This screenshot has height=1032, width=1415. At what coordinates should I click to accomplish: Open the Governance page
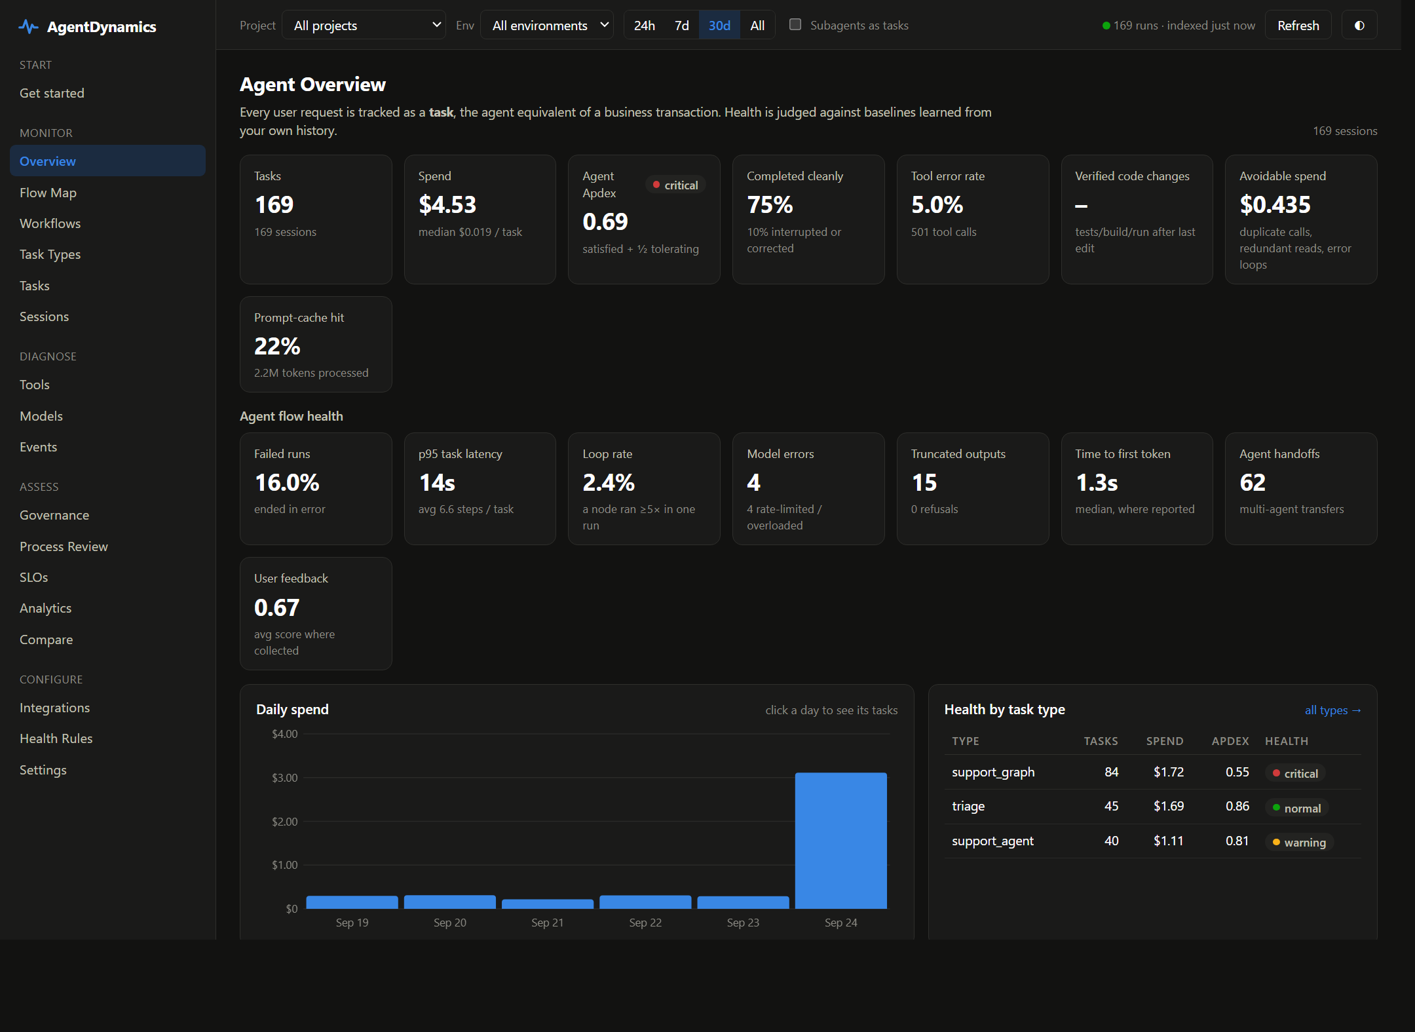[x=108, y=515]
